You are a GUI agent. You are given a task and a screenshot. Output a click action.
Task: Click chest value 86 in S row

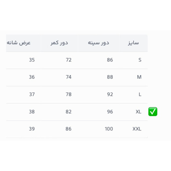[110, 60]
